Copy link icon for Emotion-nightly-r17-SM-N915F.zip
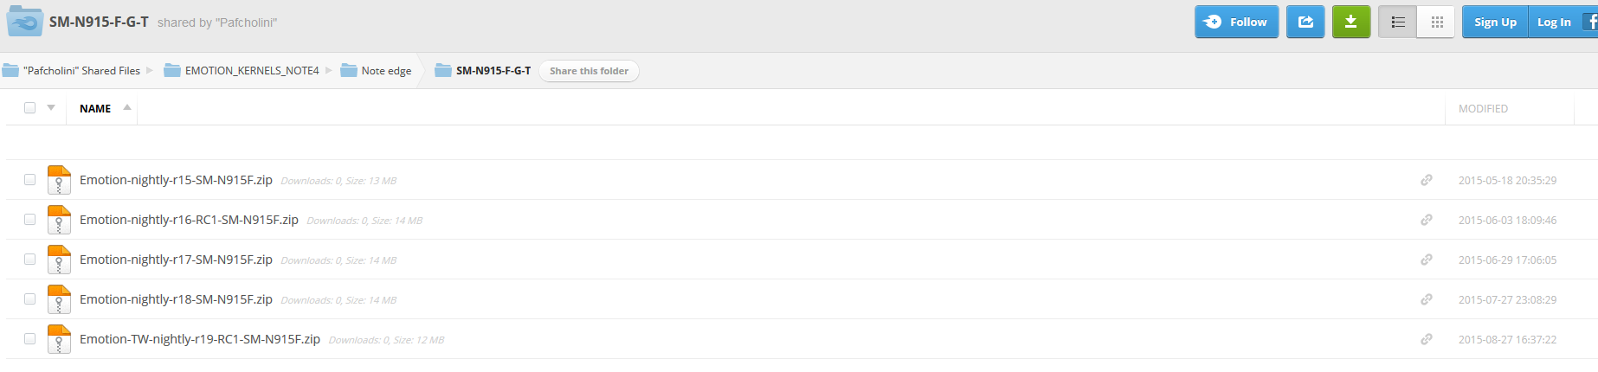Viewport: 1598px width, 372px height. (x=1427, y=260)
